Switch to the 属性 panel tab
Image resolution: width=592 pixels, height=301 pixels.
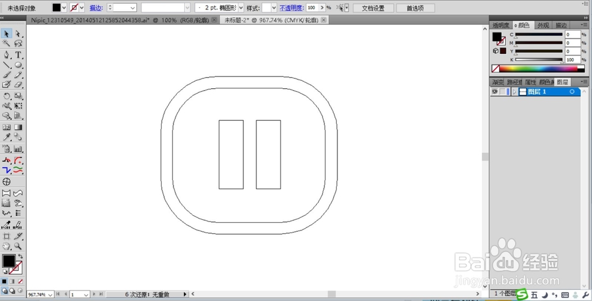[x=530, y=82]
